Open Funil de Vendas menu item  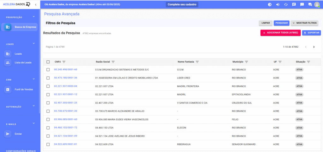click(x=24, y=90)
